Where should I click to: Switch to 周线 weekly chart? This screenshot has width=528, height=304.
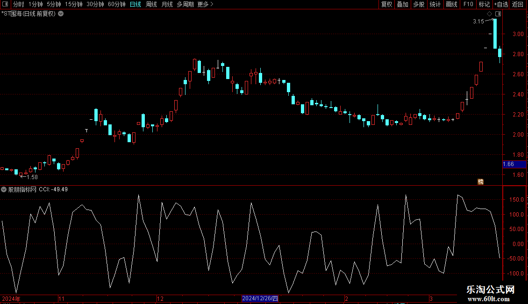pyautogui.click(x=151, y=4)
